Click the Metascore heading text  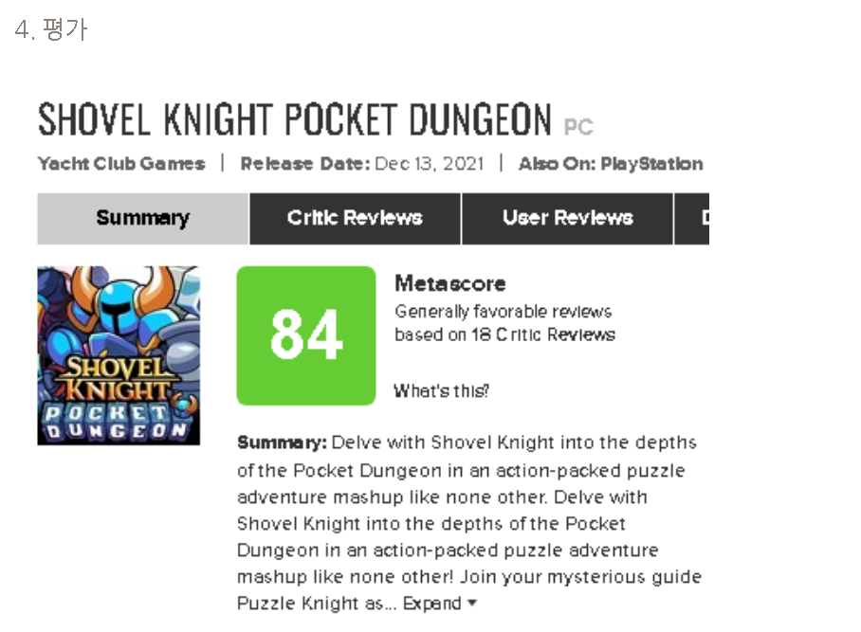[450, 283]
